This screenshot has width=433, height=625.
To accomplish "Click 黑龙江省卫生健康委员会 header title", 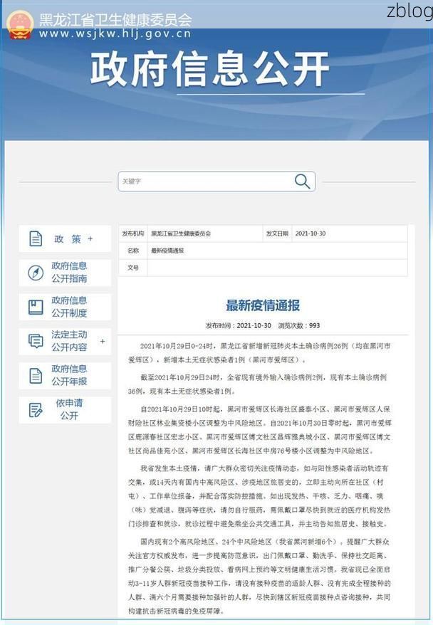I will point(115,20).
